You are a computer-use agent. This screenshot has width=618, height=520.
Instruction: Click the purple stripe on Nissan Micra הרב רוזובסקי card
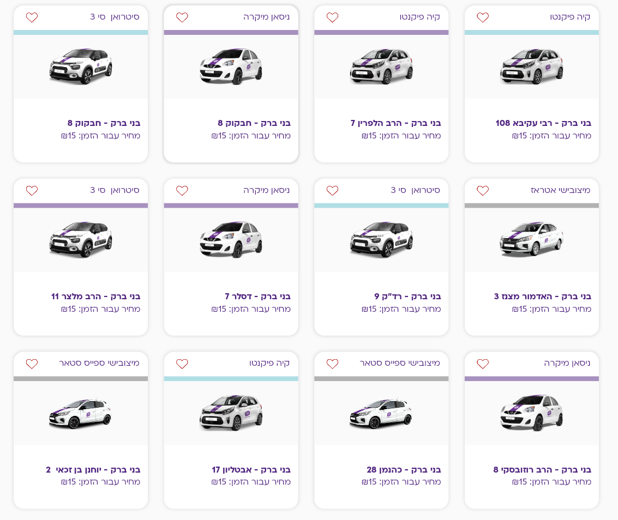pyautogui.click(x=531, y=378)
